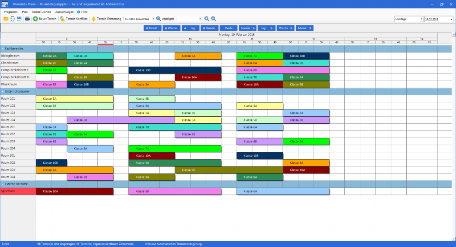Select Klasse 9A block in Raum 302
The width and height of the screenshot is (456, 247).
175,163
